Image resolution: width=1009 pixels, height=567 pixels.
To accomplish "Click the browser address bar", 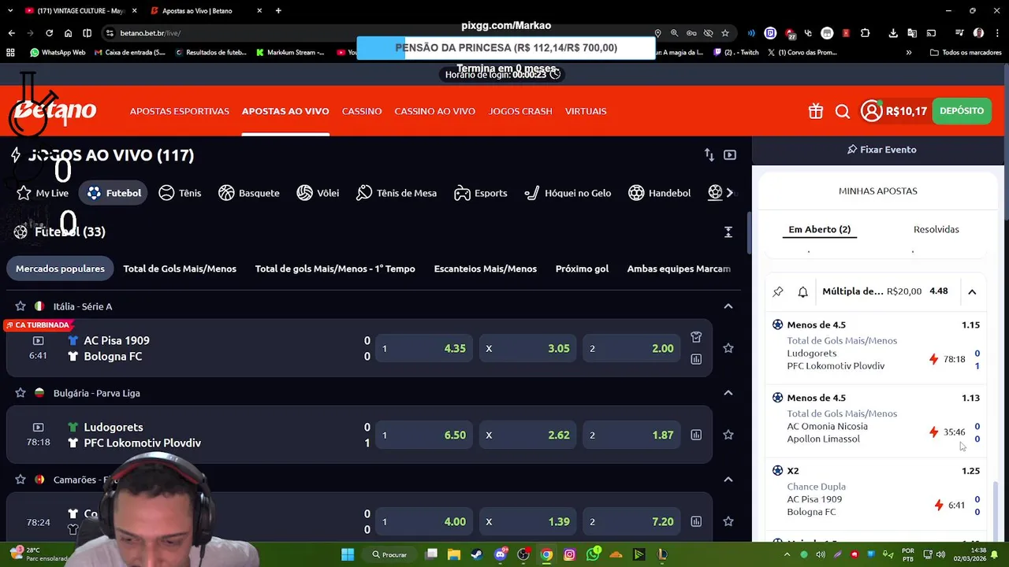I will [x=378, y=33].
